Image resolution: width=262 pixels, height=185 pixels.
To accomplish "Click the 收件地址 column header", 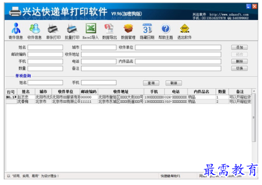I will coord(121,92).
